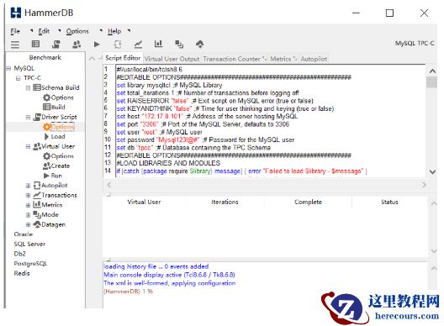
Task: Click the script editor vertical scrollbar thumb
Action: coord(432,81)
